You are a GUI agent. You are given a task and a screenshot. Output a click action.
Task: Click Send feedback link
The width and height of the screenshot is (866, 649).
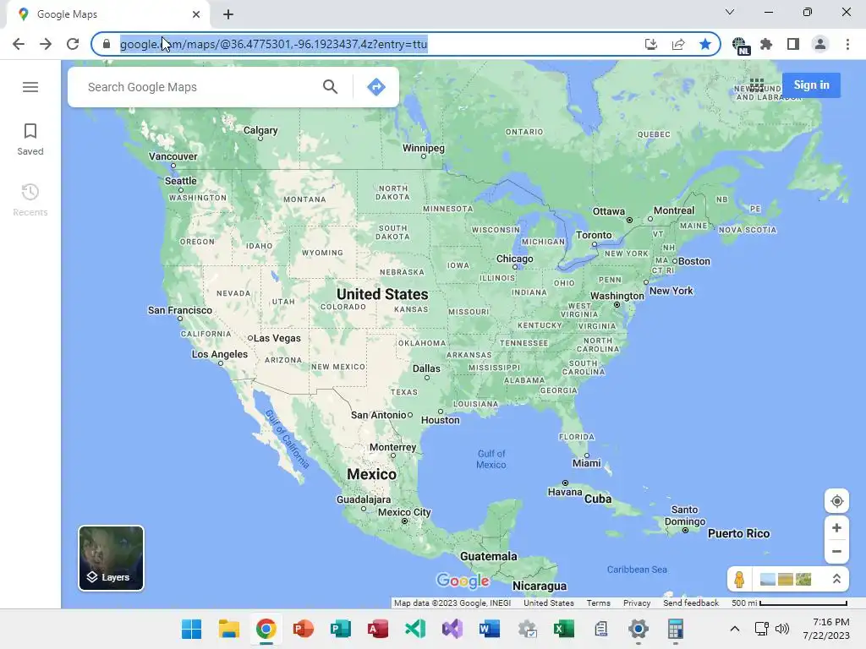click(x=691, y=603)
